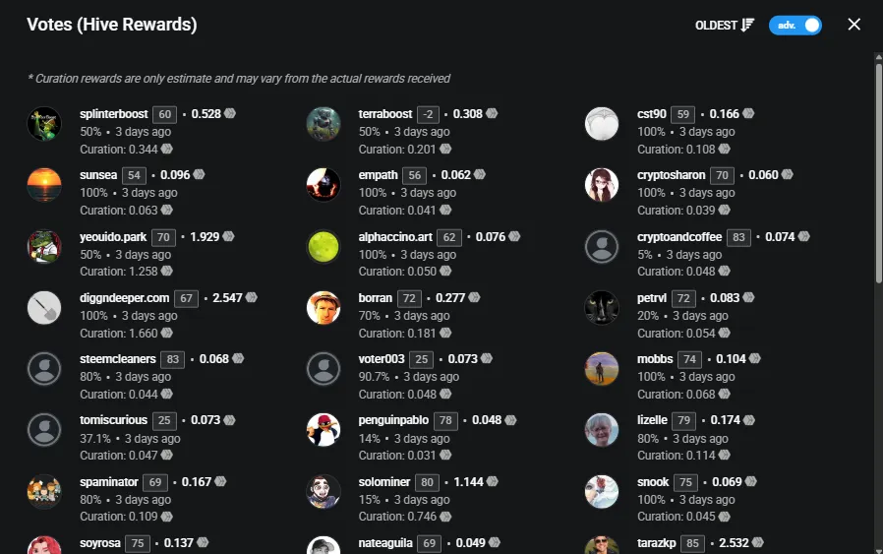This screenshot has height=554, width=883.
Task: Open yeouido.park's profile link
Action: (113, 237)
